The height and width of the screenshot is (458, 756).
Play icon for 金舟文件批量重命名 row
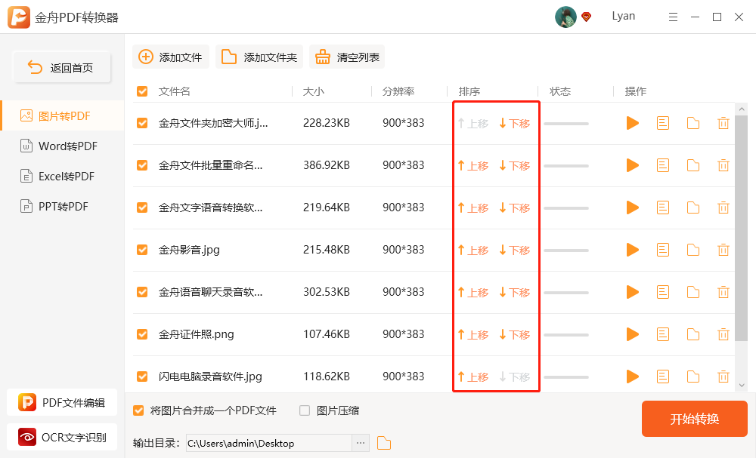tap(633, 165)
